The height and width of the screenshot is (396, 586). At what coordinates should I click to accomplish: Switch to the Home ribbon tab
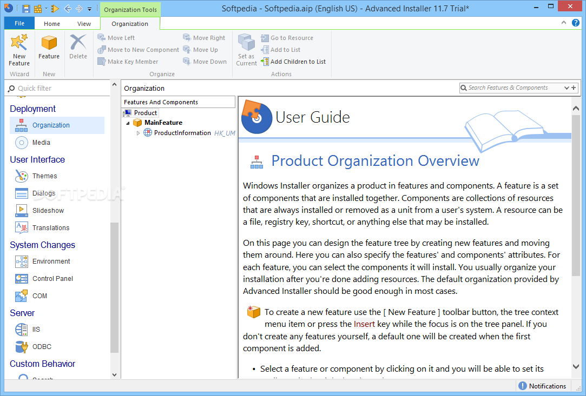pyautogui.click(x=51, y=24)
